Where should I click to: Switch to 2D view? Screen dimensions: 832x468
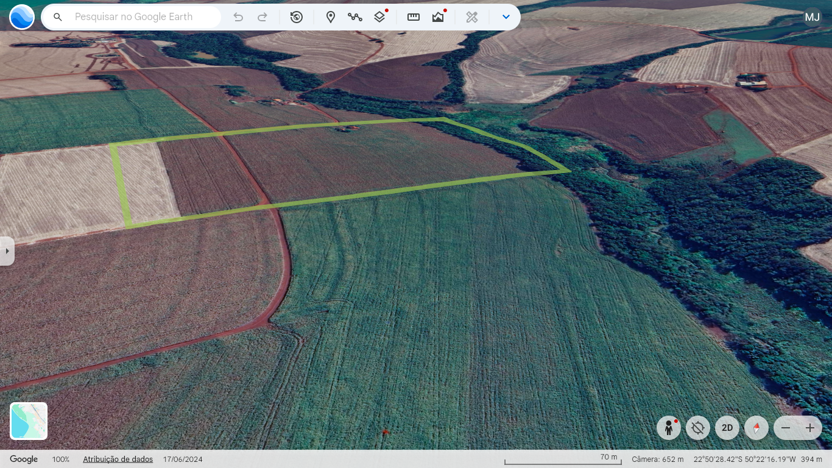727,428
